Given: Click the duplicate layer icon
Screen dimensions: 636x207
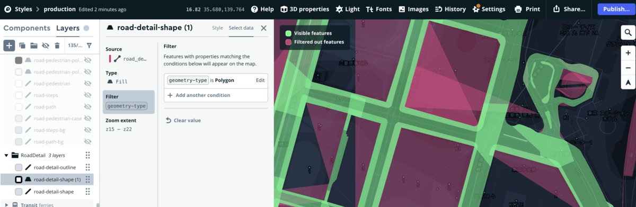Looking at the screenshot, I should click(x=22, y=46).
